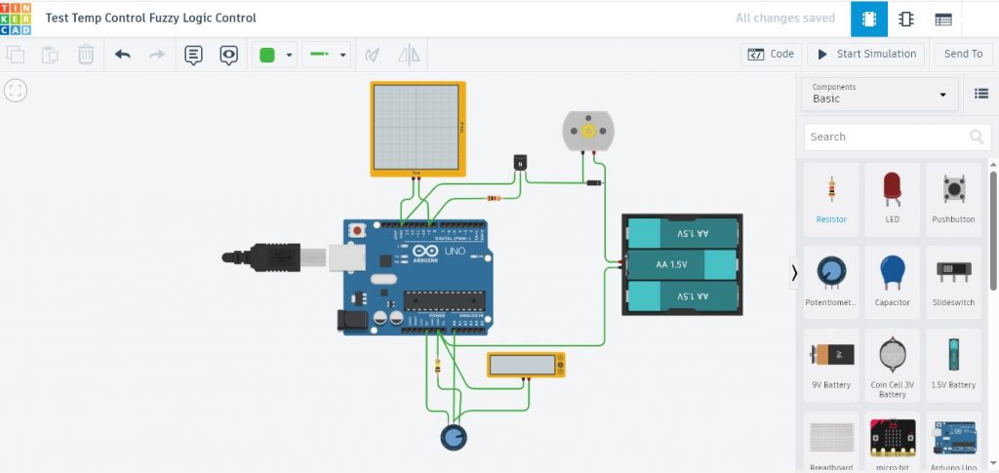Open Component list table view icon
This screenshot has height=473, width=999.
point(943,20)
